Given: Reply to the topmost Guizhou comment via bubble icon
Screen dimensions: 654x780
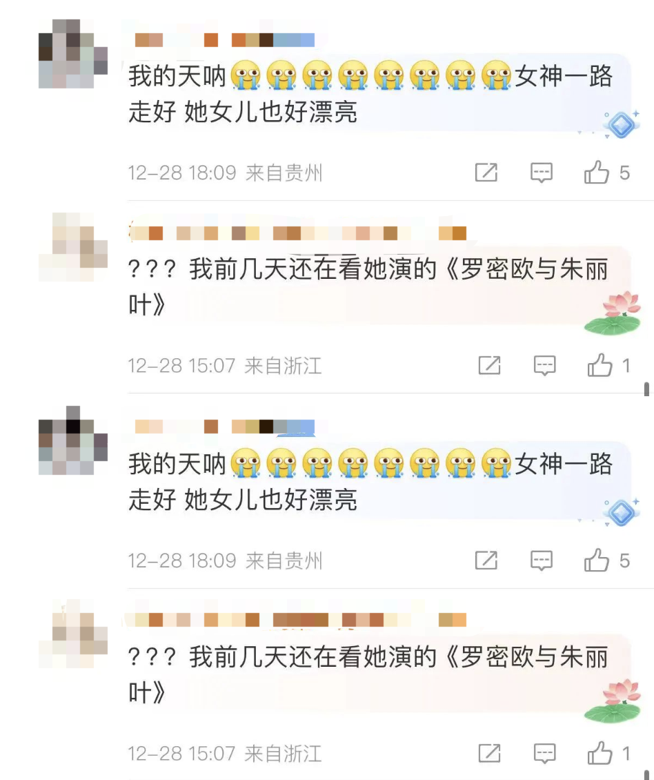Looking at the screenshot, I should tap(541, 173).
